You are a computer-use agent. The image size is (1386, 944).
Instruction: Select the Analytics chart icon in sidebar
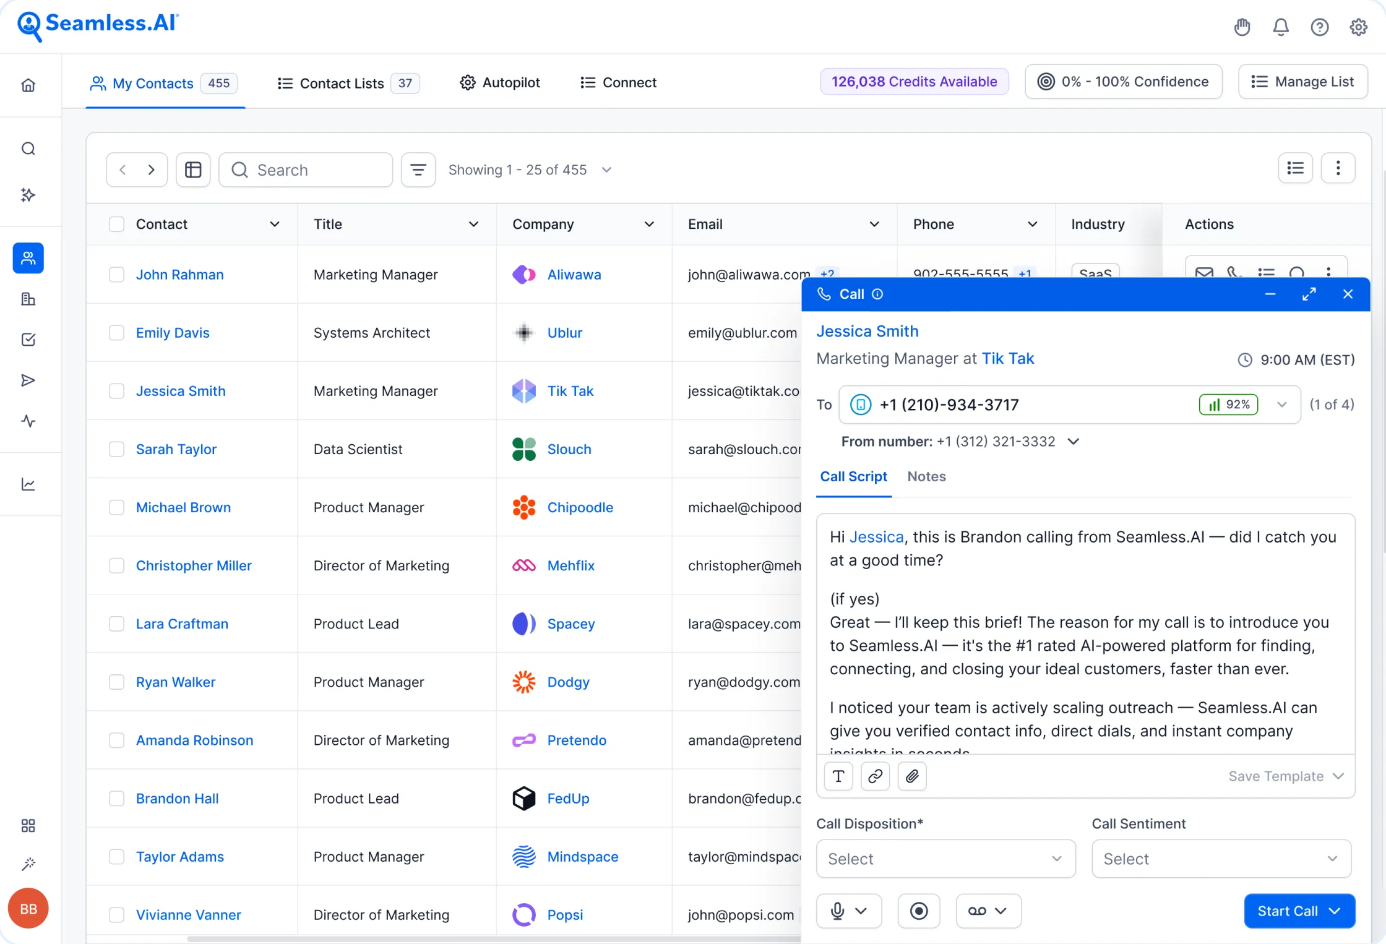(28, 484)
